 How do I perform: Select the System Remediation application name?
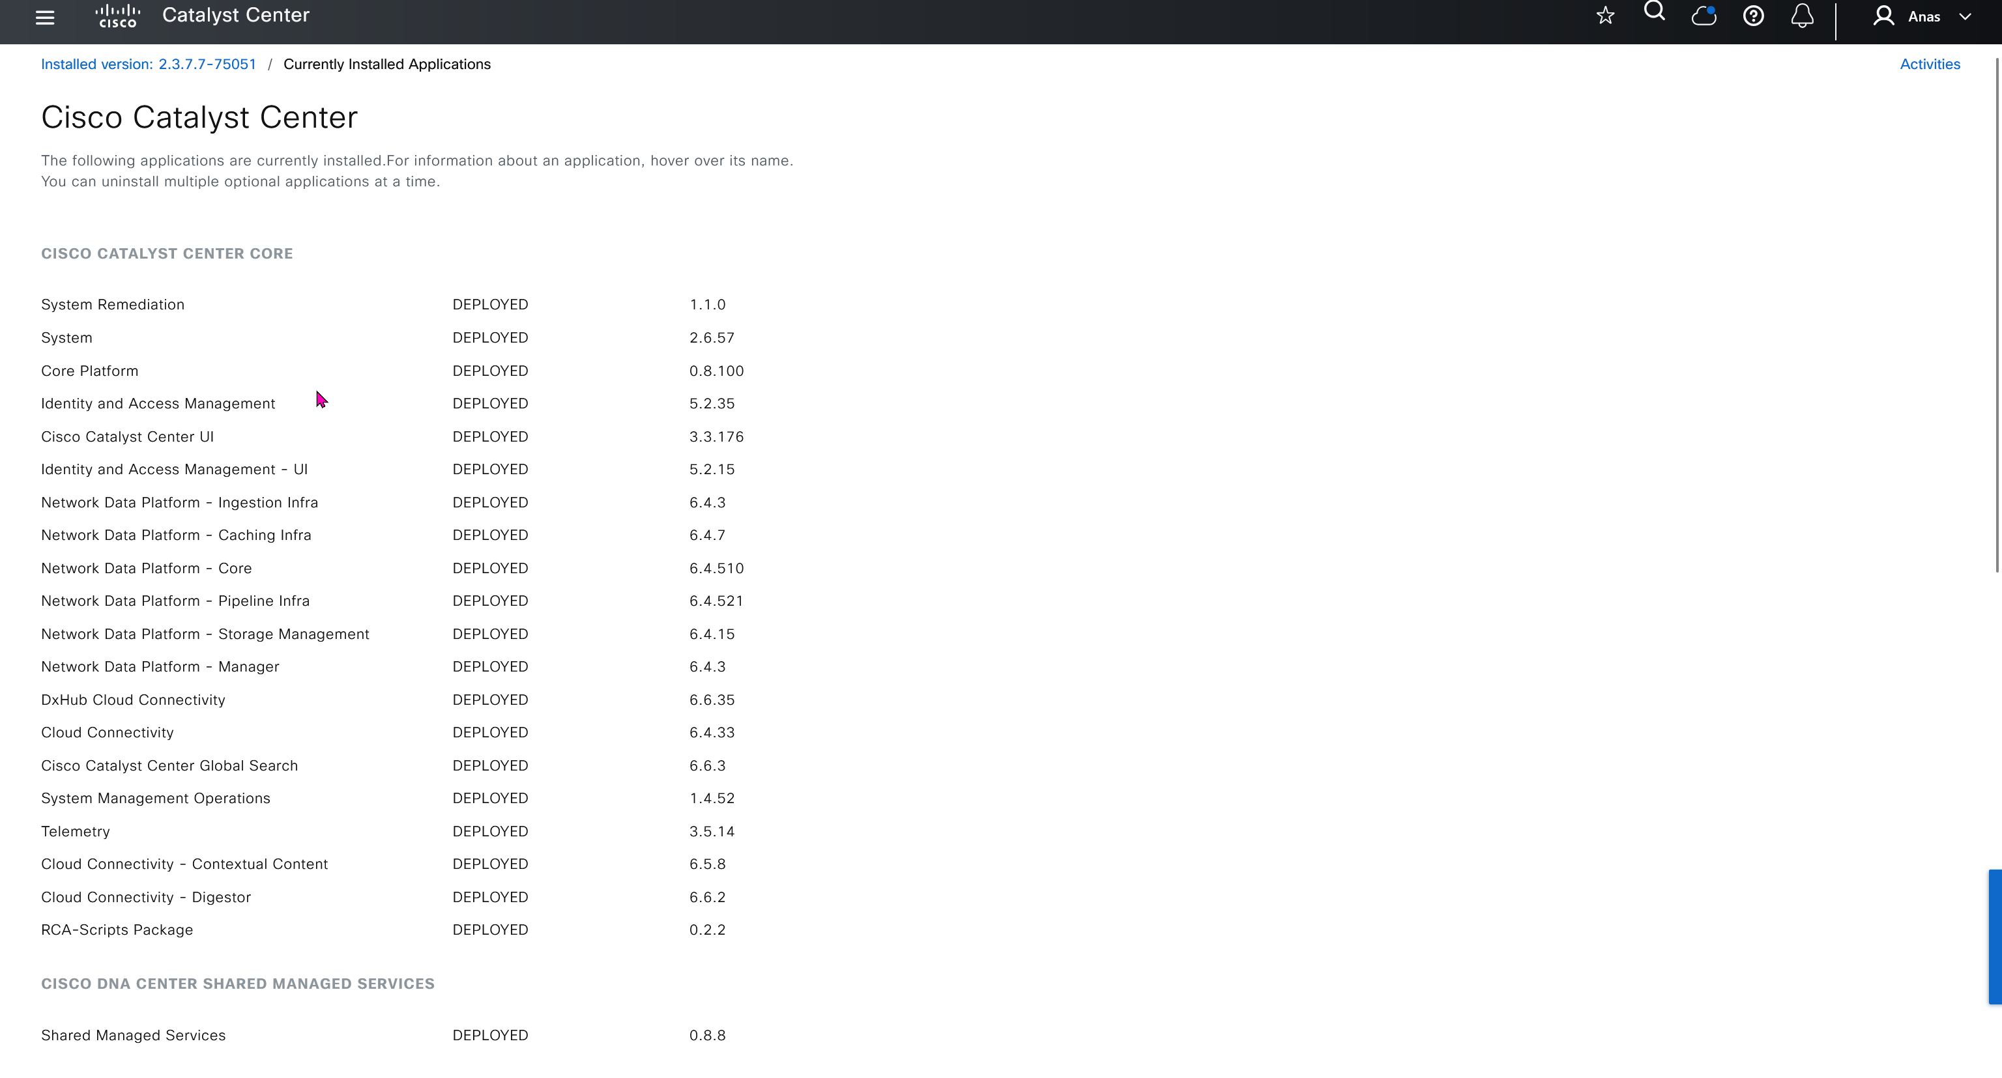[113, 304]
